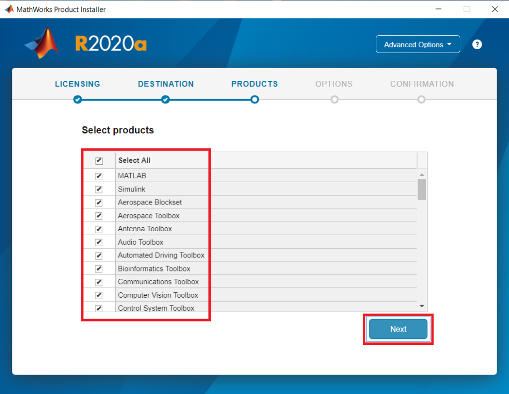The height and width of the screenshot is (394, 509).
Task: Click the scroll up arrow in product list
Action: pyautogui.click(x=422, y=175)
